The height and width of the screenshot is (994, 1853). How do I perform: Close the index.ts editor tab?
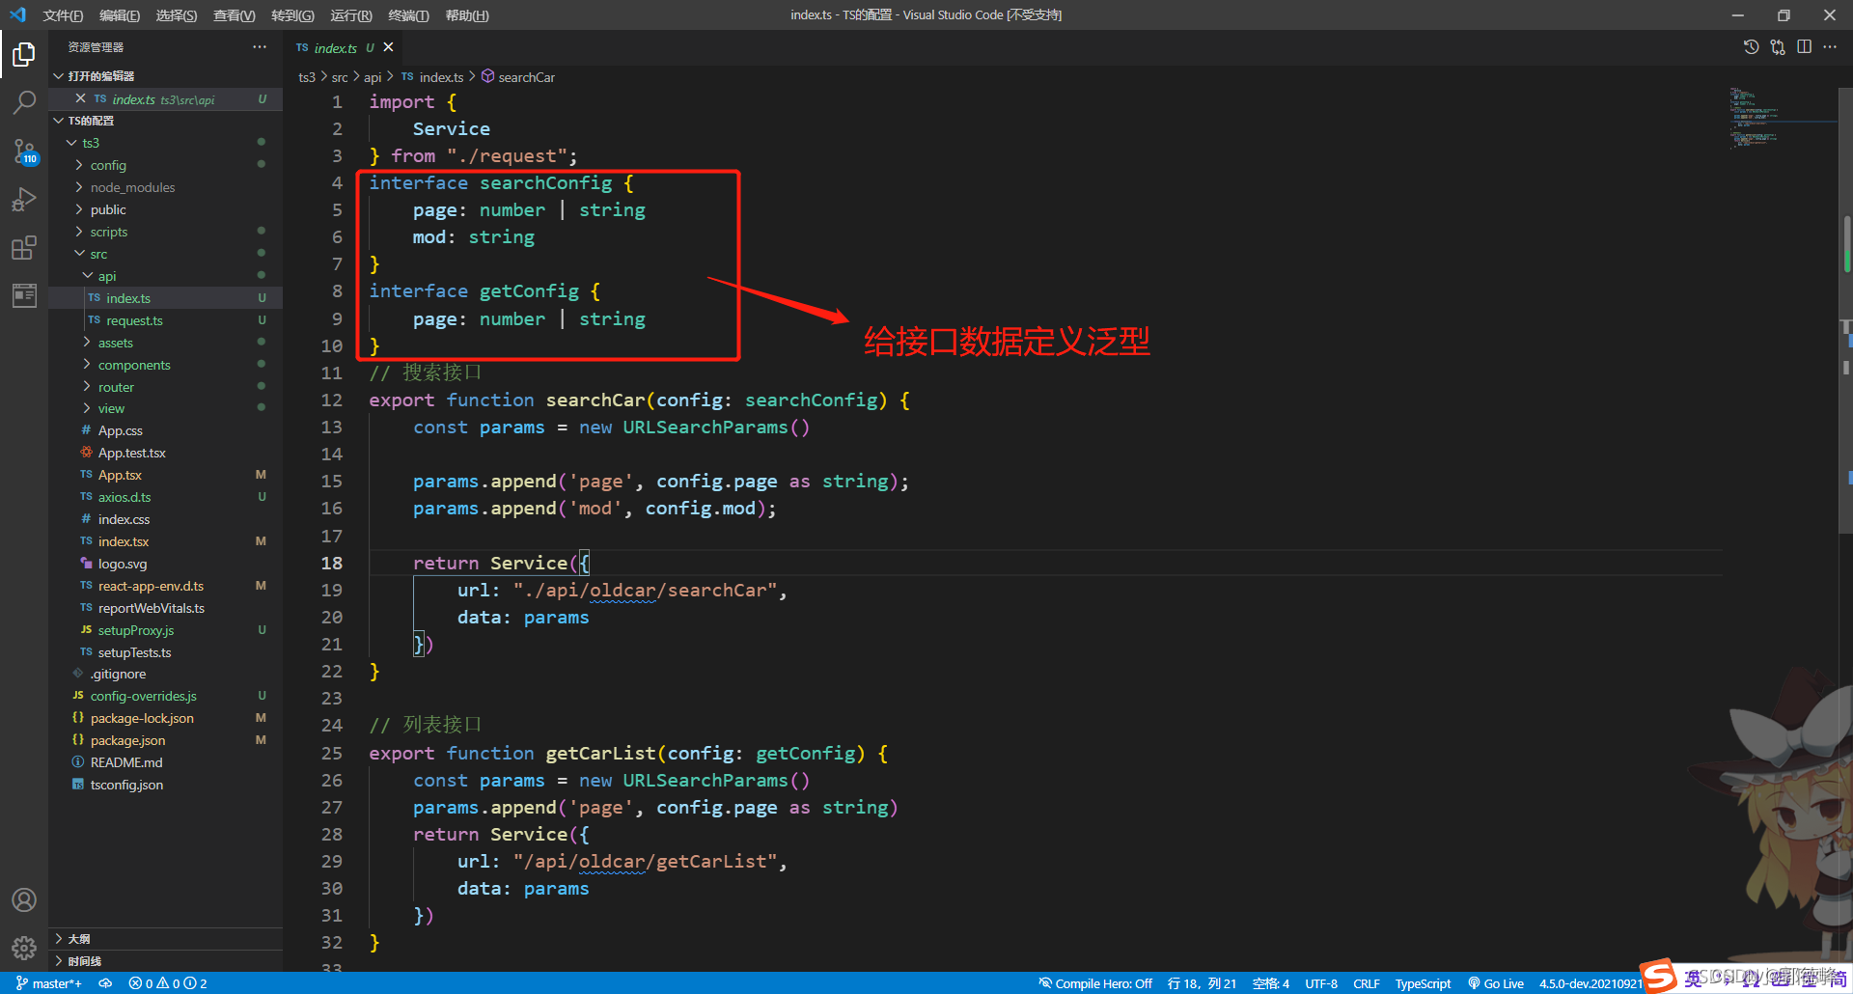[388, 47]
